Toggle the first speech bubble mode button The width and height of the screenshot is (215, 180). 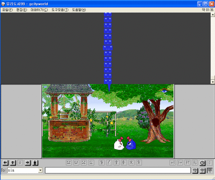195,170
